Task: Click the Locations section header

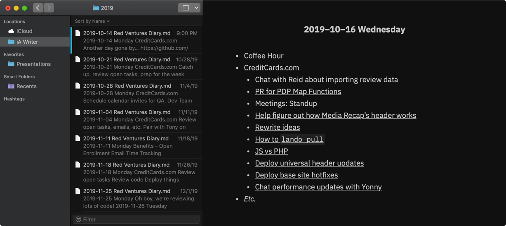Action: (x=14, y=21)
